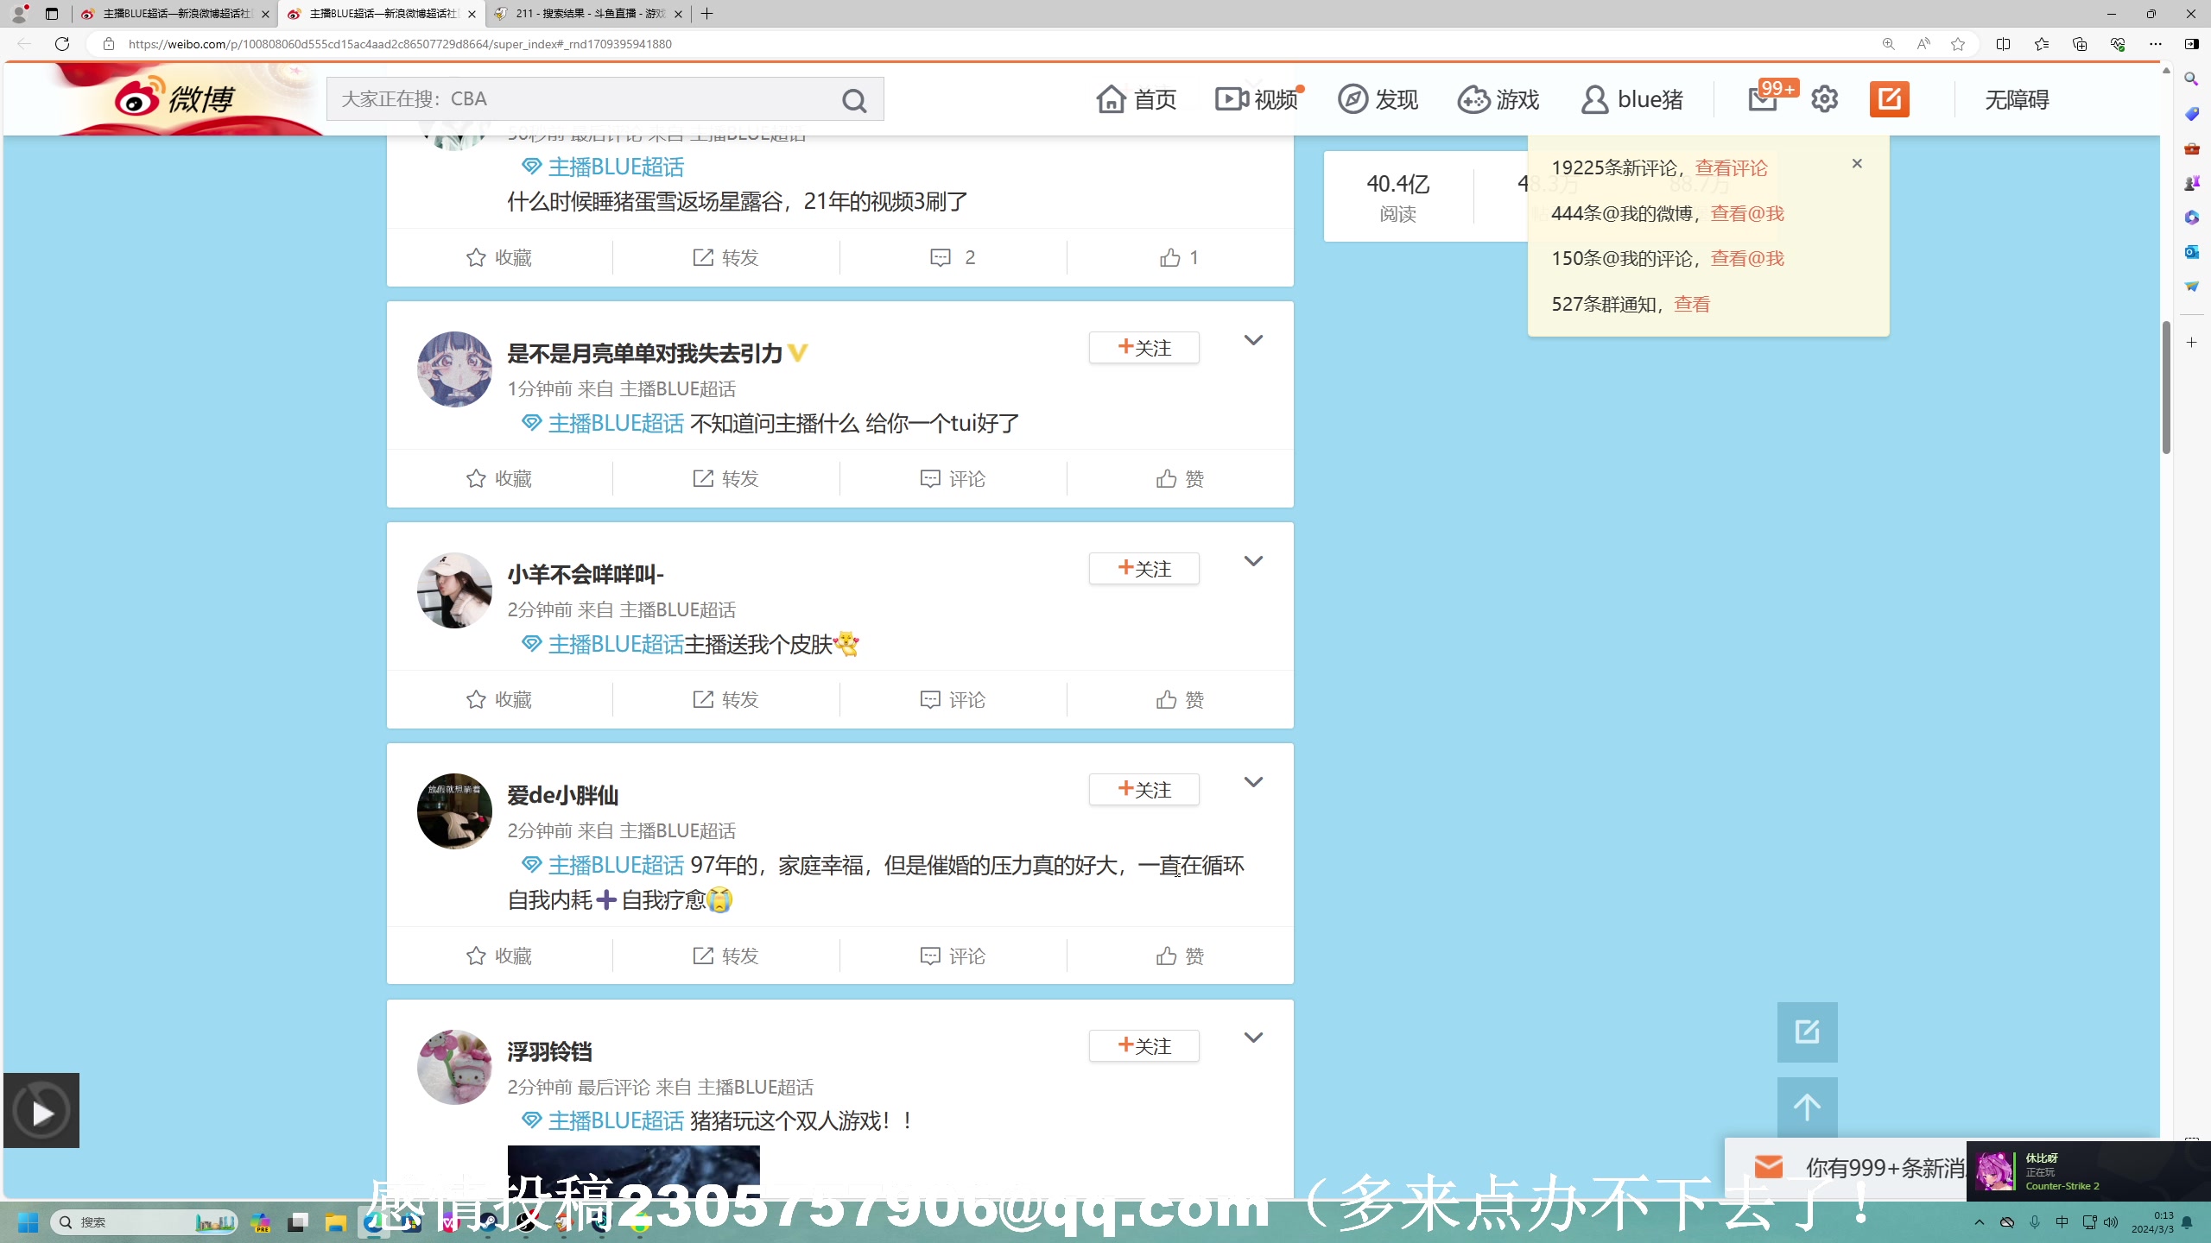2211x1243 pixels.
Task: Favorite the tui好了 post with 收藏
Action: [499, 478]
